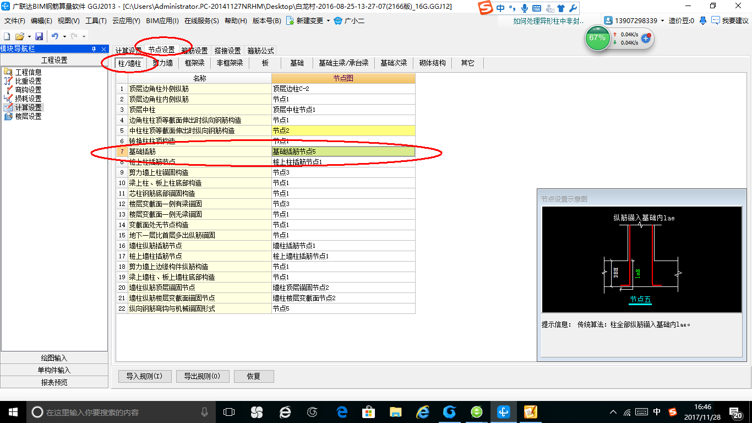Click the green 67% memory accelerator ball
752x423 pixels.
pyautogui.click(x=597, y=38)
